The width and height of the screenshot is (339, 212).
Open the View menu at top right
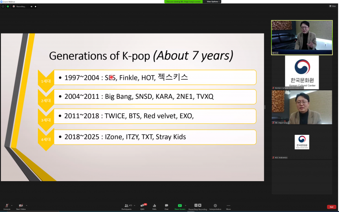click(x=332, y=6)
